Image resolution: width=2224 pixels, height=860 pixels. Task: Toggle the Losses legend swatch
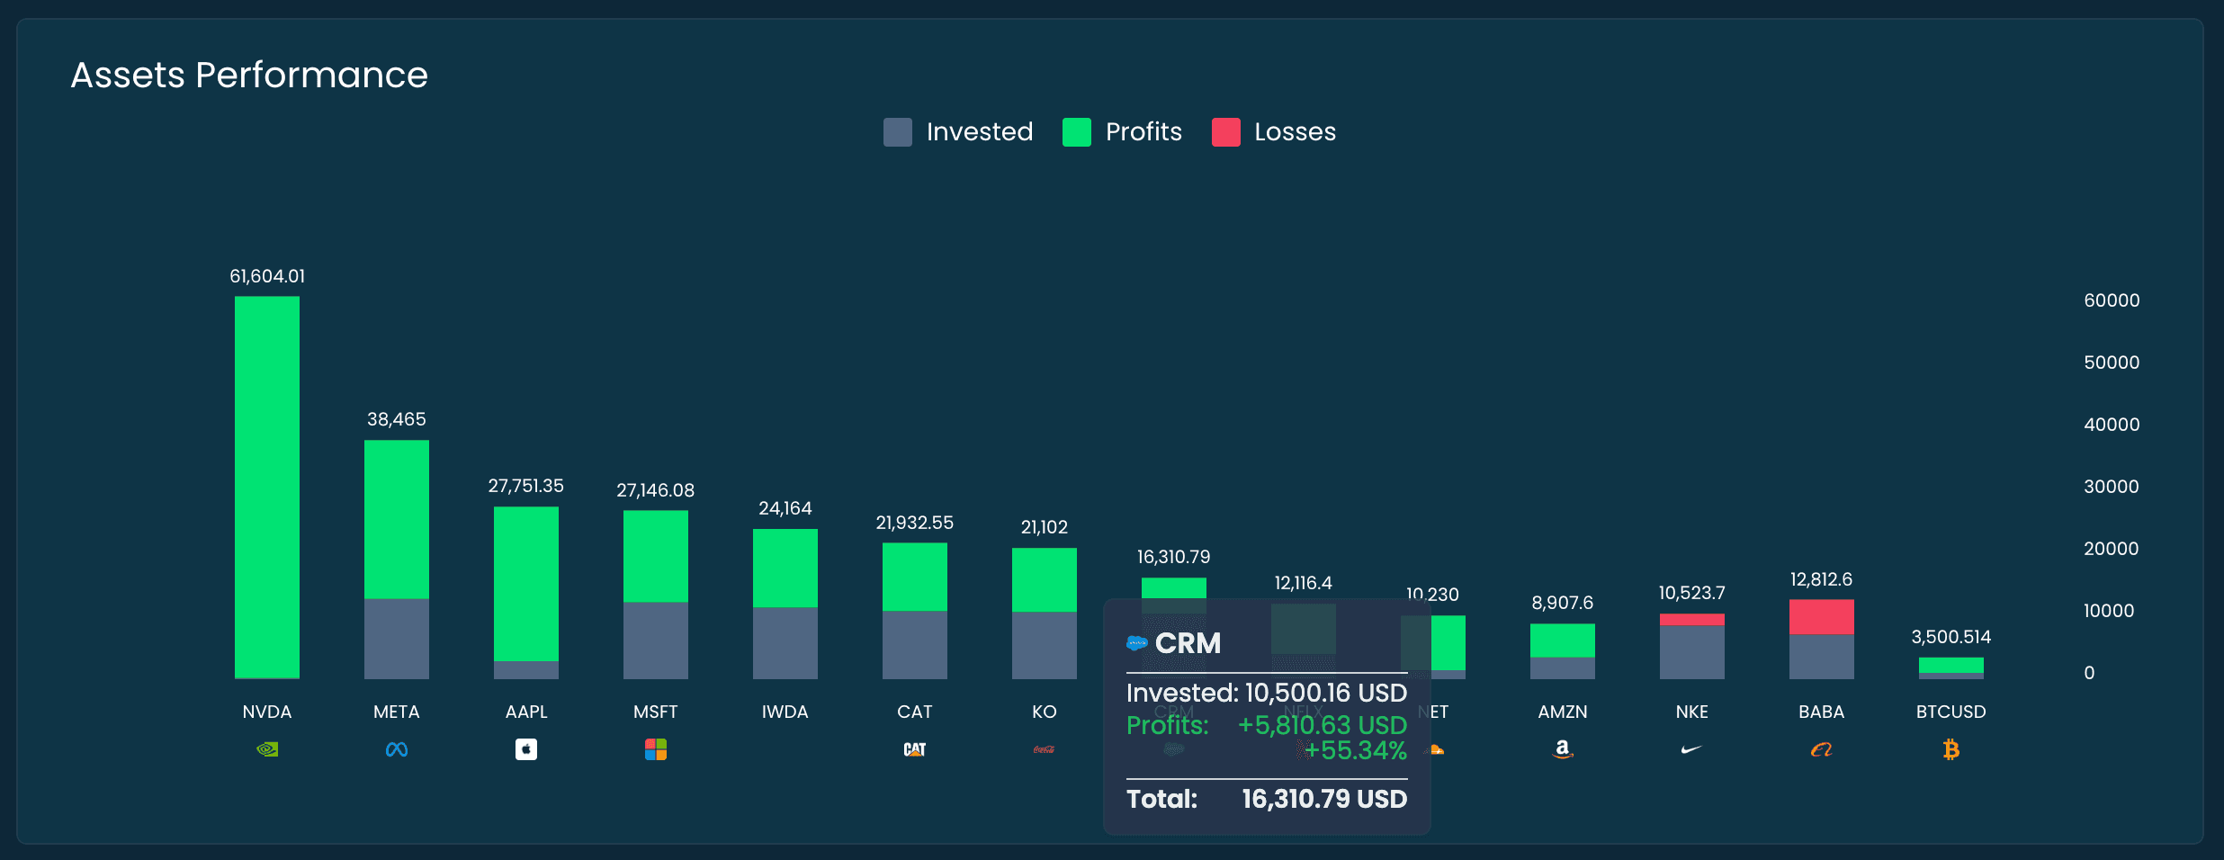[x=1226, y=132]
